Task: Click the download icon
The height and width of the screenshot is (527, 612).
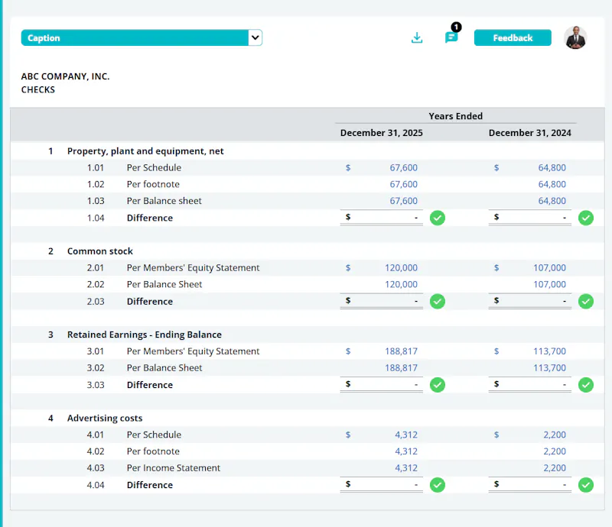Action: 417,38
